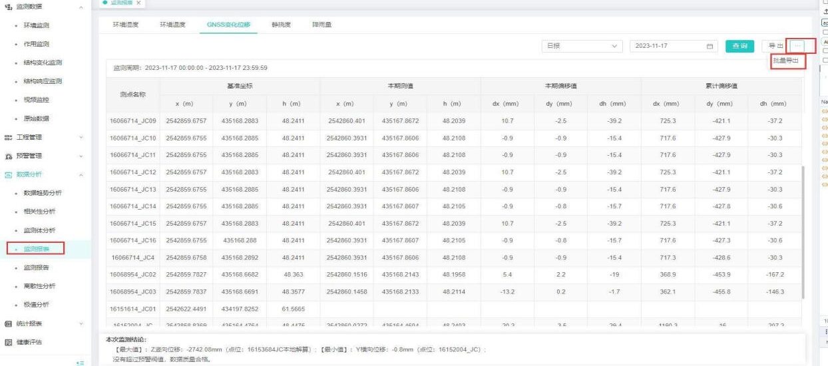The image size is (828, 366).
Task: Click the 查询 search button
Action: (x=739, y=46)
